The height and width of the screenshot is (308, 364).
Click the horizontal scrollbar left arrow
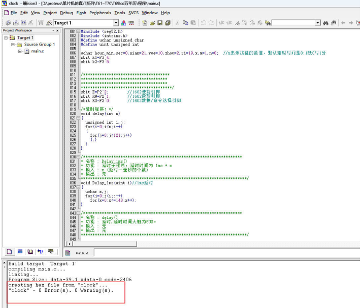pyautogui.click(x=70, y=244)
